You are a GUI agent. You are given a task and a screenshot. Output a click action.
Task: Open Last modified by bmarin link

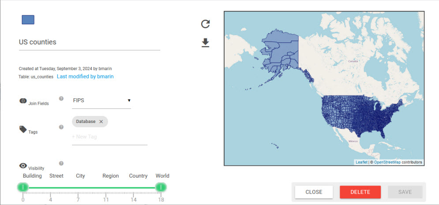(85, 76)
